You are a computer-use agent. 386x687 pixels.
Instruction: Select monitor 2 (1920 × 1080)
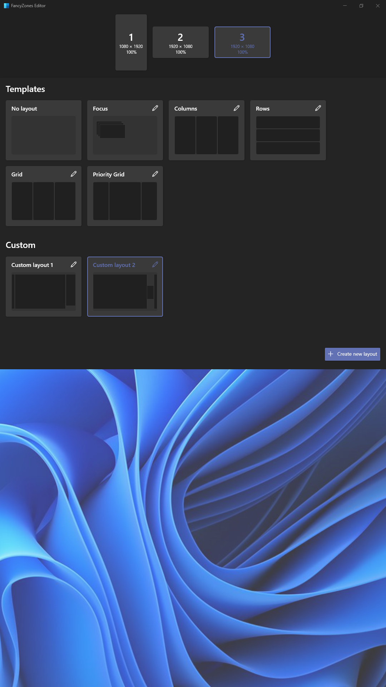point(180,42)
